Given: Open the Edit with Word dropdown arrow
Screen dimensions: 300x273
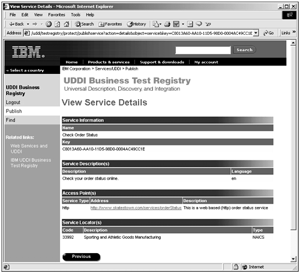Looking at the screenshot, I should pyautogui.click(x=183, y=24).
